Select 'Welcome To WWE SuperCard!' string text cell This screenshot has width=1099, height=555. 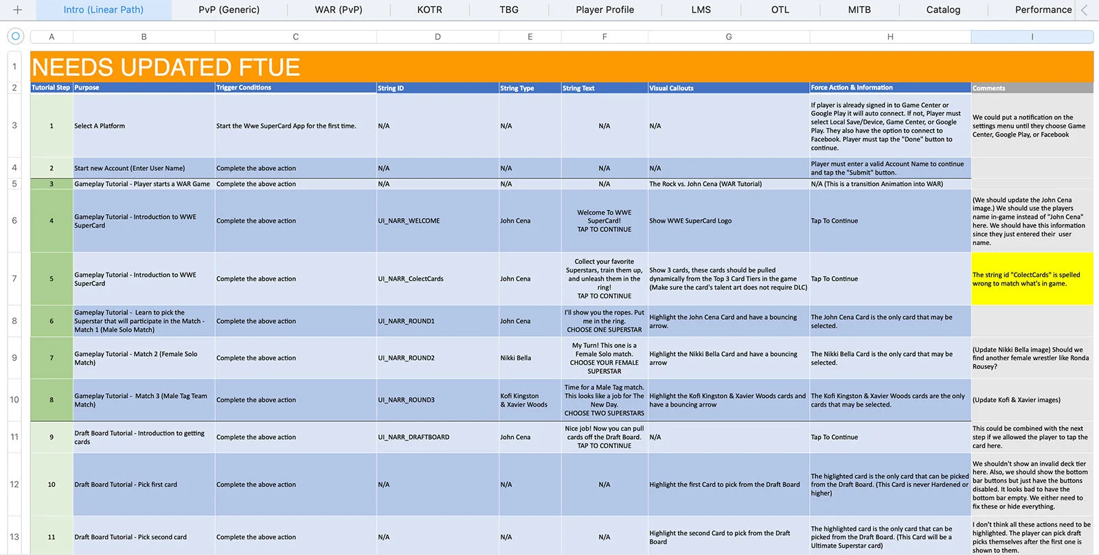point(604,221)
